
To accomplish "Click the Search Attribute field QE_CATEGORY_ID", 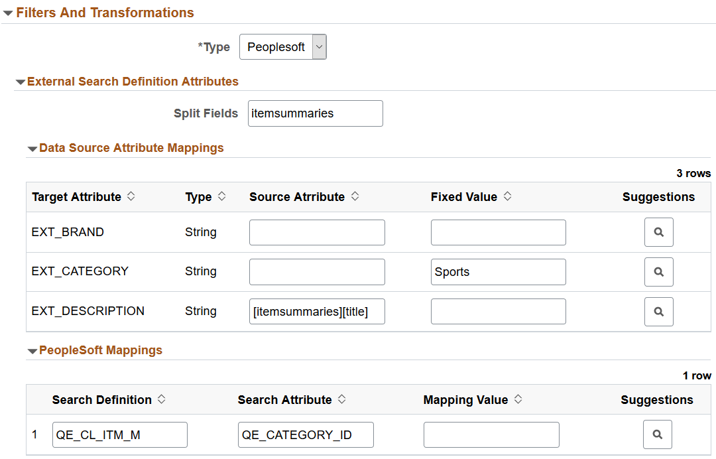I will coord(306,434).
